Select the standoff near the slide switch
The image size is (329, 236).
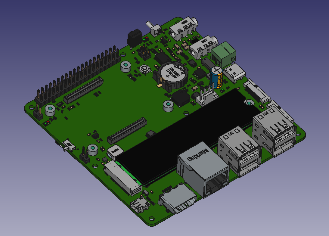click(92, 150)
